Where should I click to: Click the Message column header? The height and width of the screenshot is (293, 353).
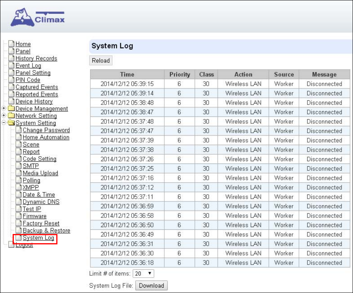[x=324, y=75]
